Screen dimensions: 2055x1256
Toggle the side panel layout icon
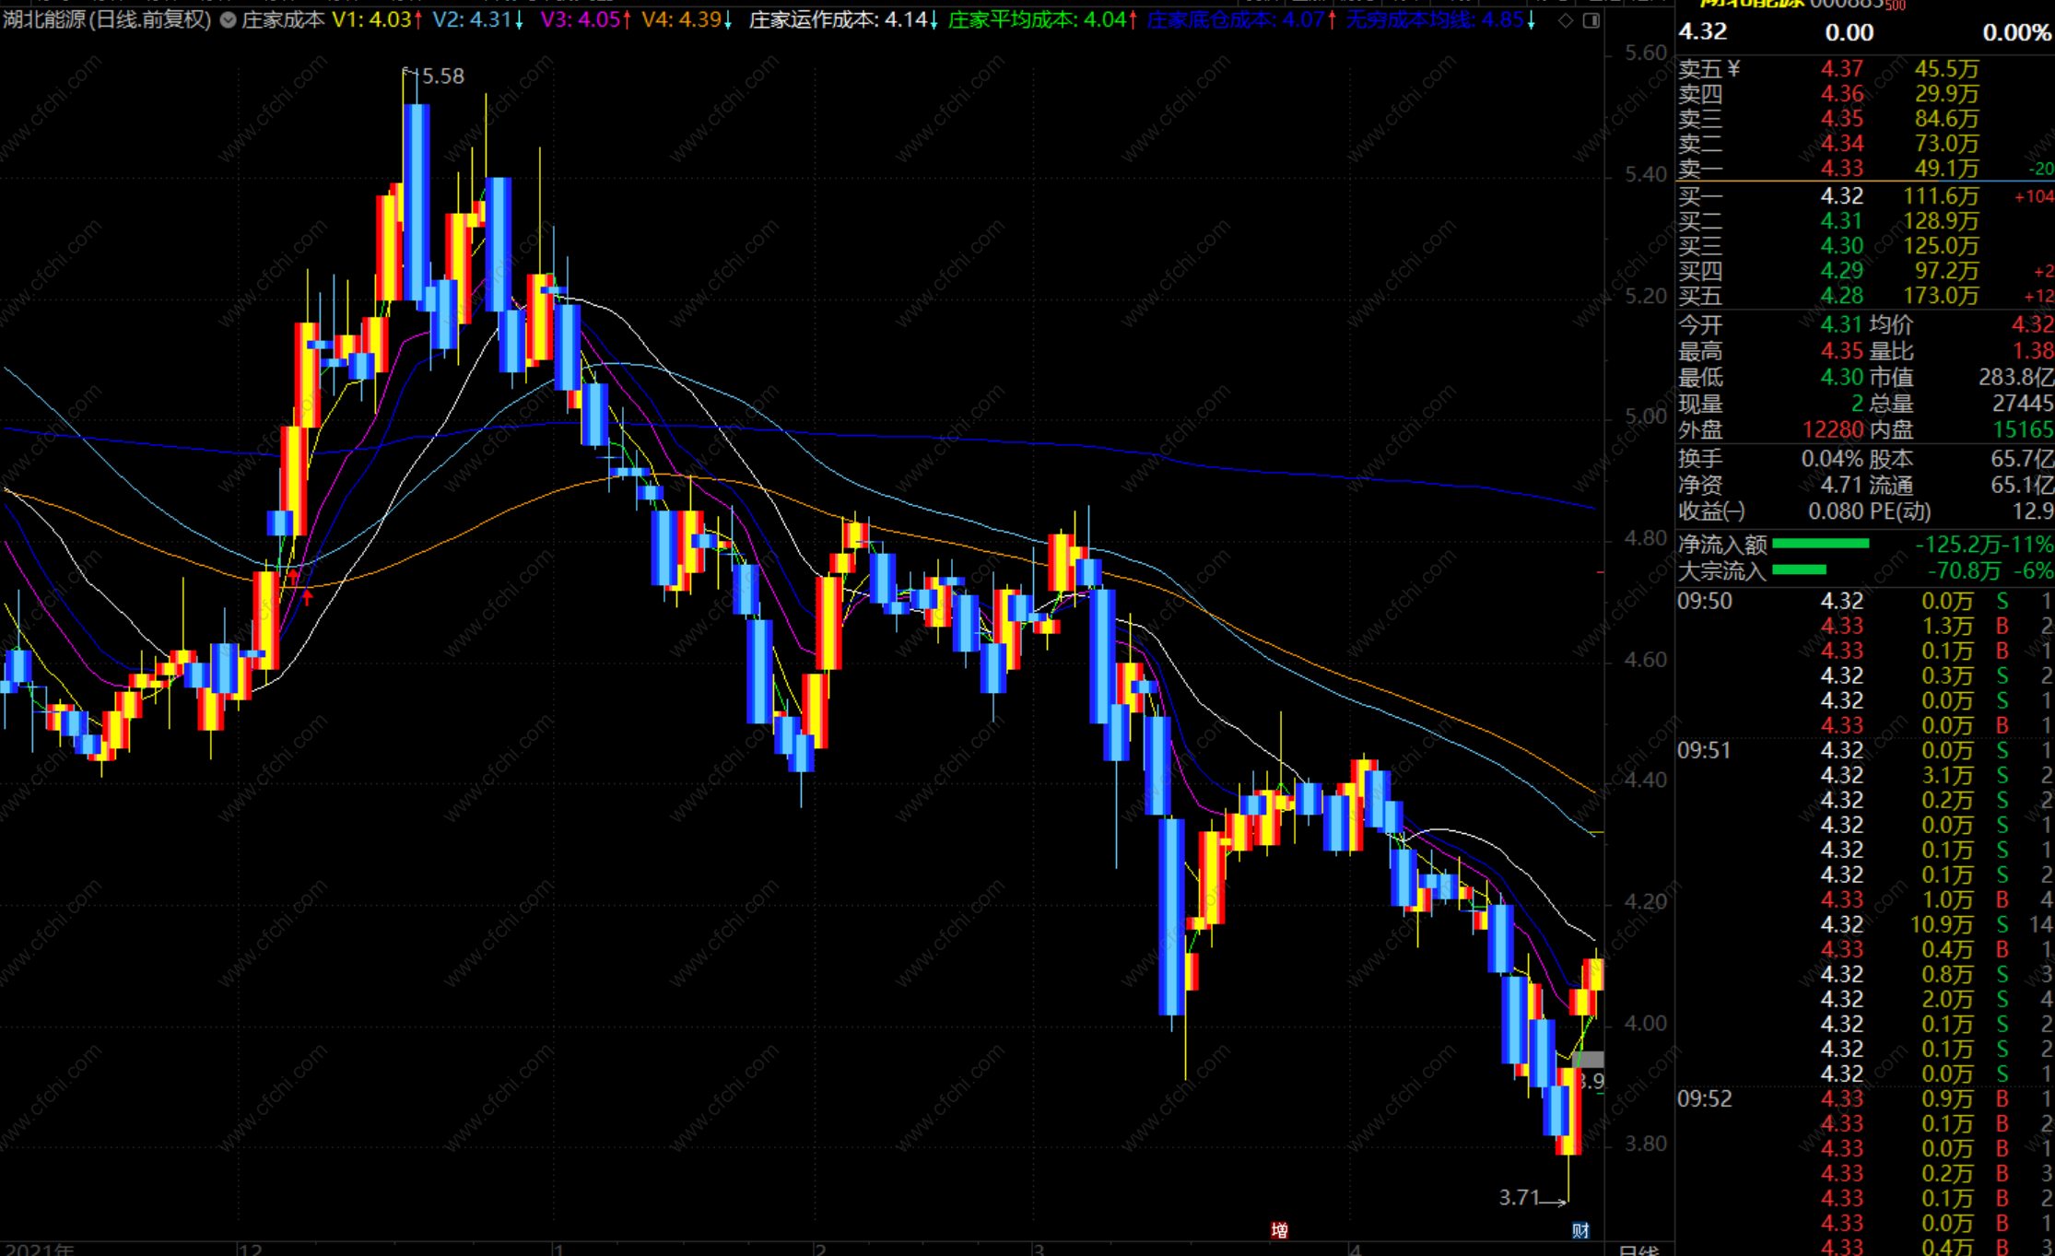coord(1591,20)
